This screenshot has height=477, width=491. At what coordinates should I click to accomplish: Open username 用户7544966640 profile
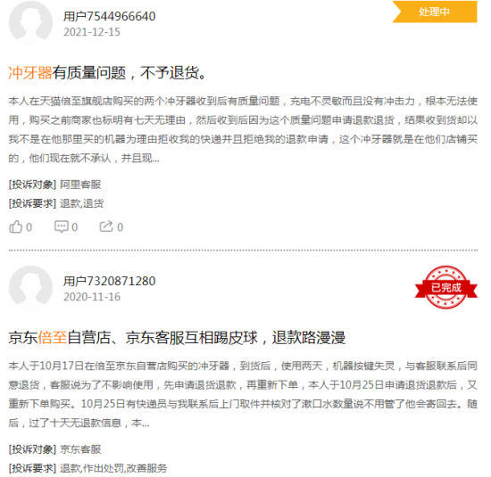pos(109,17)
